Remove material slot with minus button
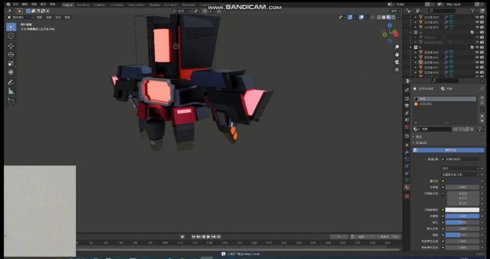The width and height of the screenshot is (490, 259). 483,103
